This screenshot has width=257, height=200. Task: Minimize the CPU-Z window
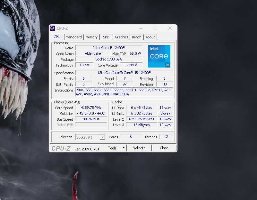point(141,28)
